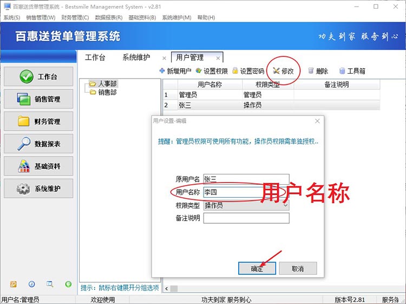406x304 pixels.
Task: Select the 销售部 folder in tree
Action: point(103,92)
